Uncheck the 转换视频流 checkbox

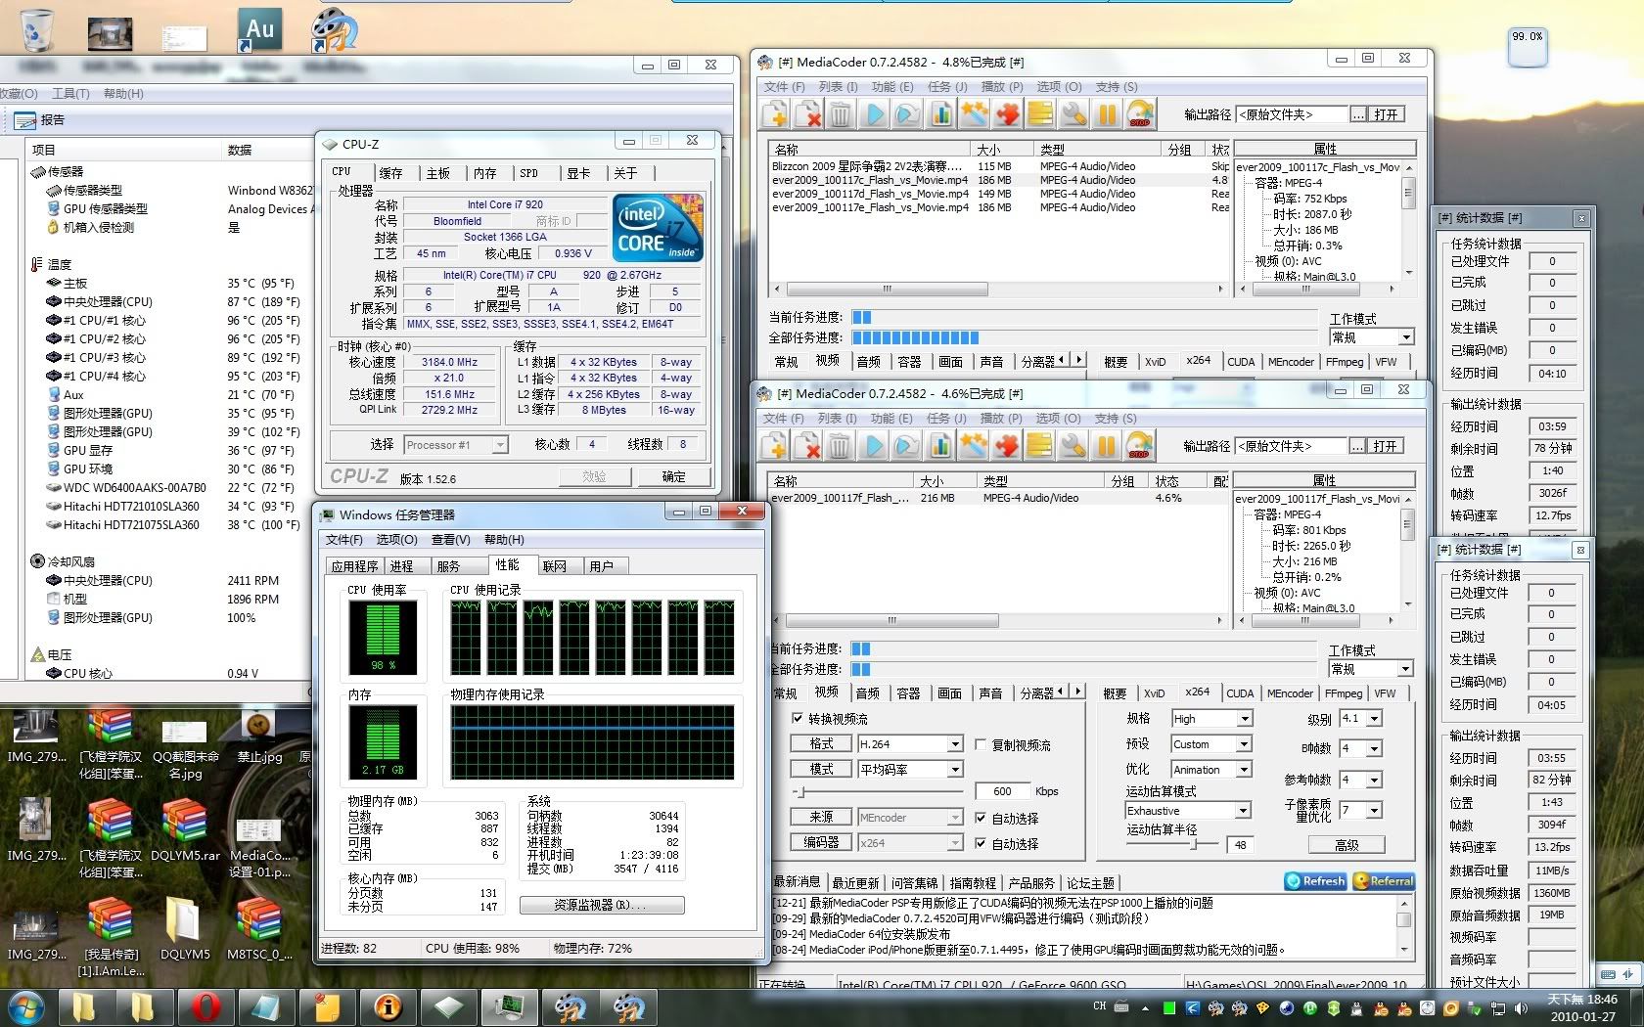(x=798, y=719)
